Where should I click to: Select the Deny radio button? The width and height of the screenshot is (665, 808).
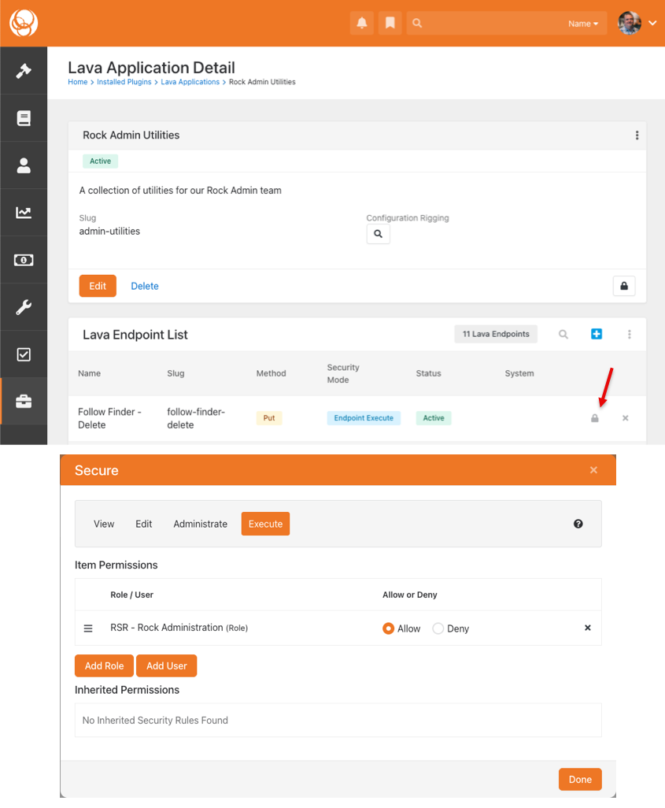[438, 628]
